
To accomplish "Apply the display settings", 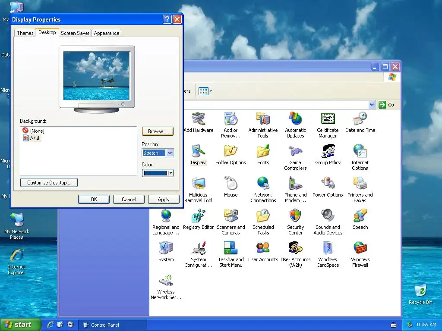I will [164, 200].
